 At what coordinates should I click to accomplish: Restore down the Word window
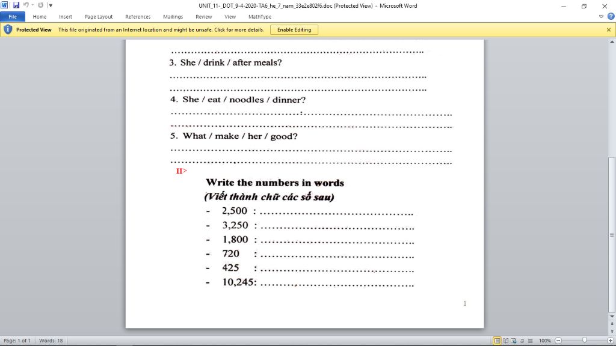pyautogui.click(x=584, y=6)
